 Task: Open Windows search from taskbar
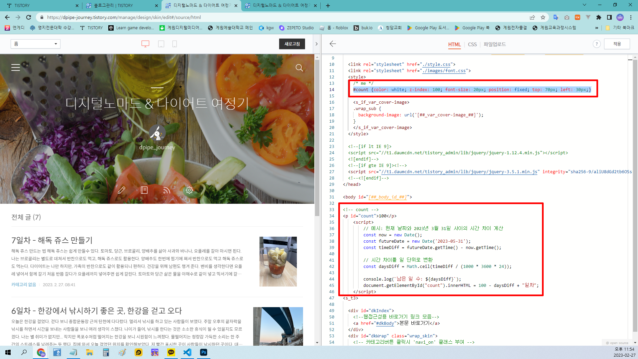pos(24,352)
